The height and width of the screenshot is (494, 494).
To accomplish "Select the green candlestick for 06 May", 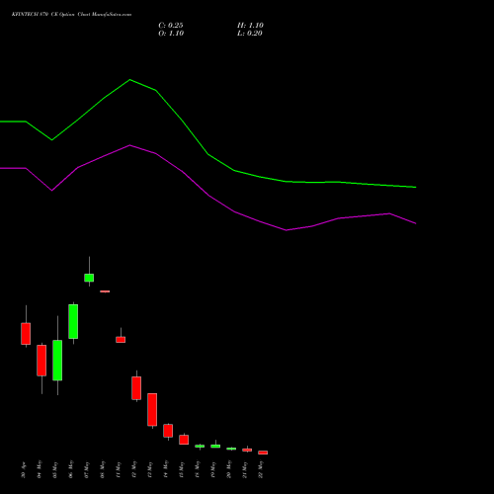I will (x=73, y=321).
